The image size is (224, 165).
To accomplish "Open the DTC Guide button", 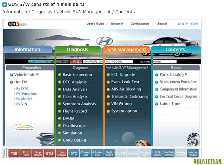I will (x=26, y=153).
